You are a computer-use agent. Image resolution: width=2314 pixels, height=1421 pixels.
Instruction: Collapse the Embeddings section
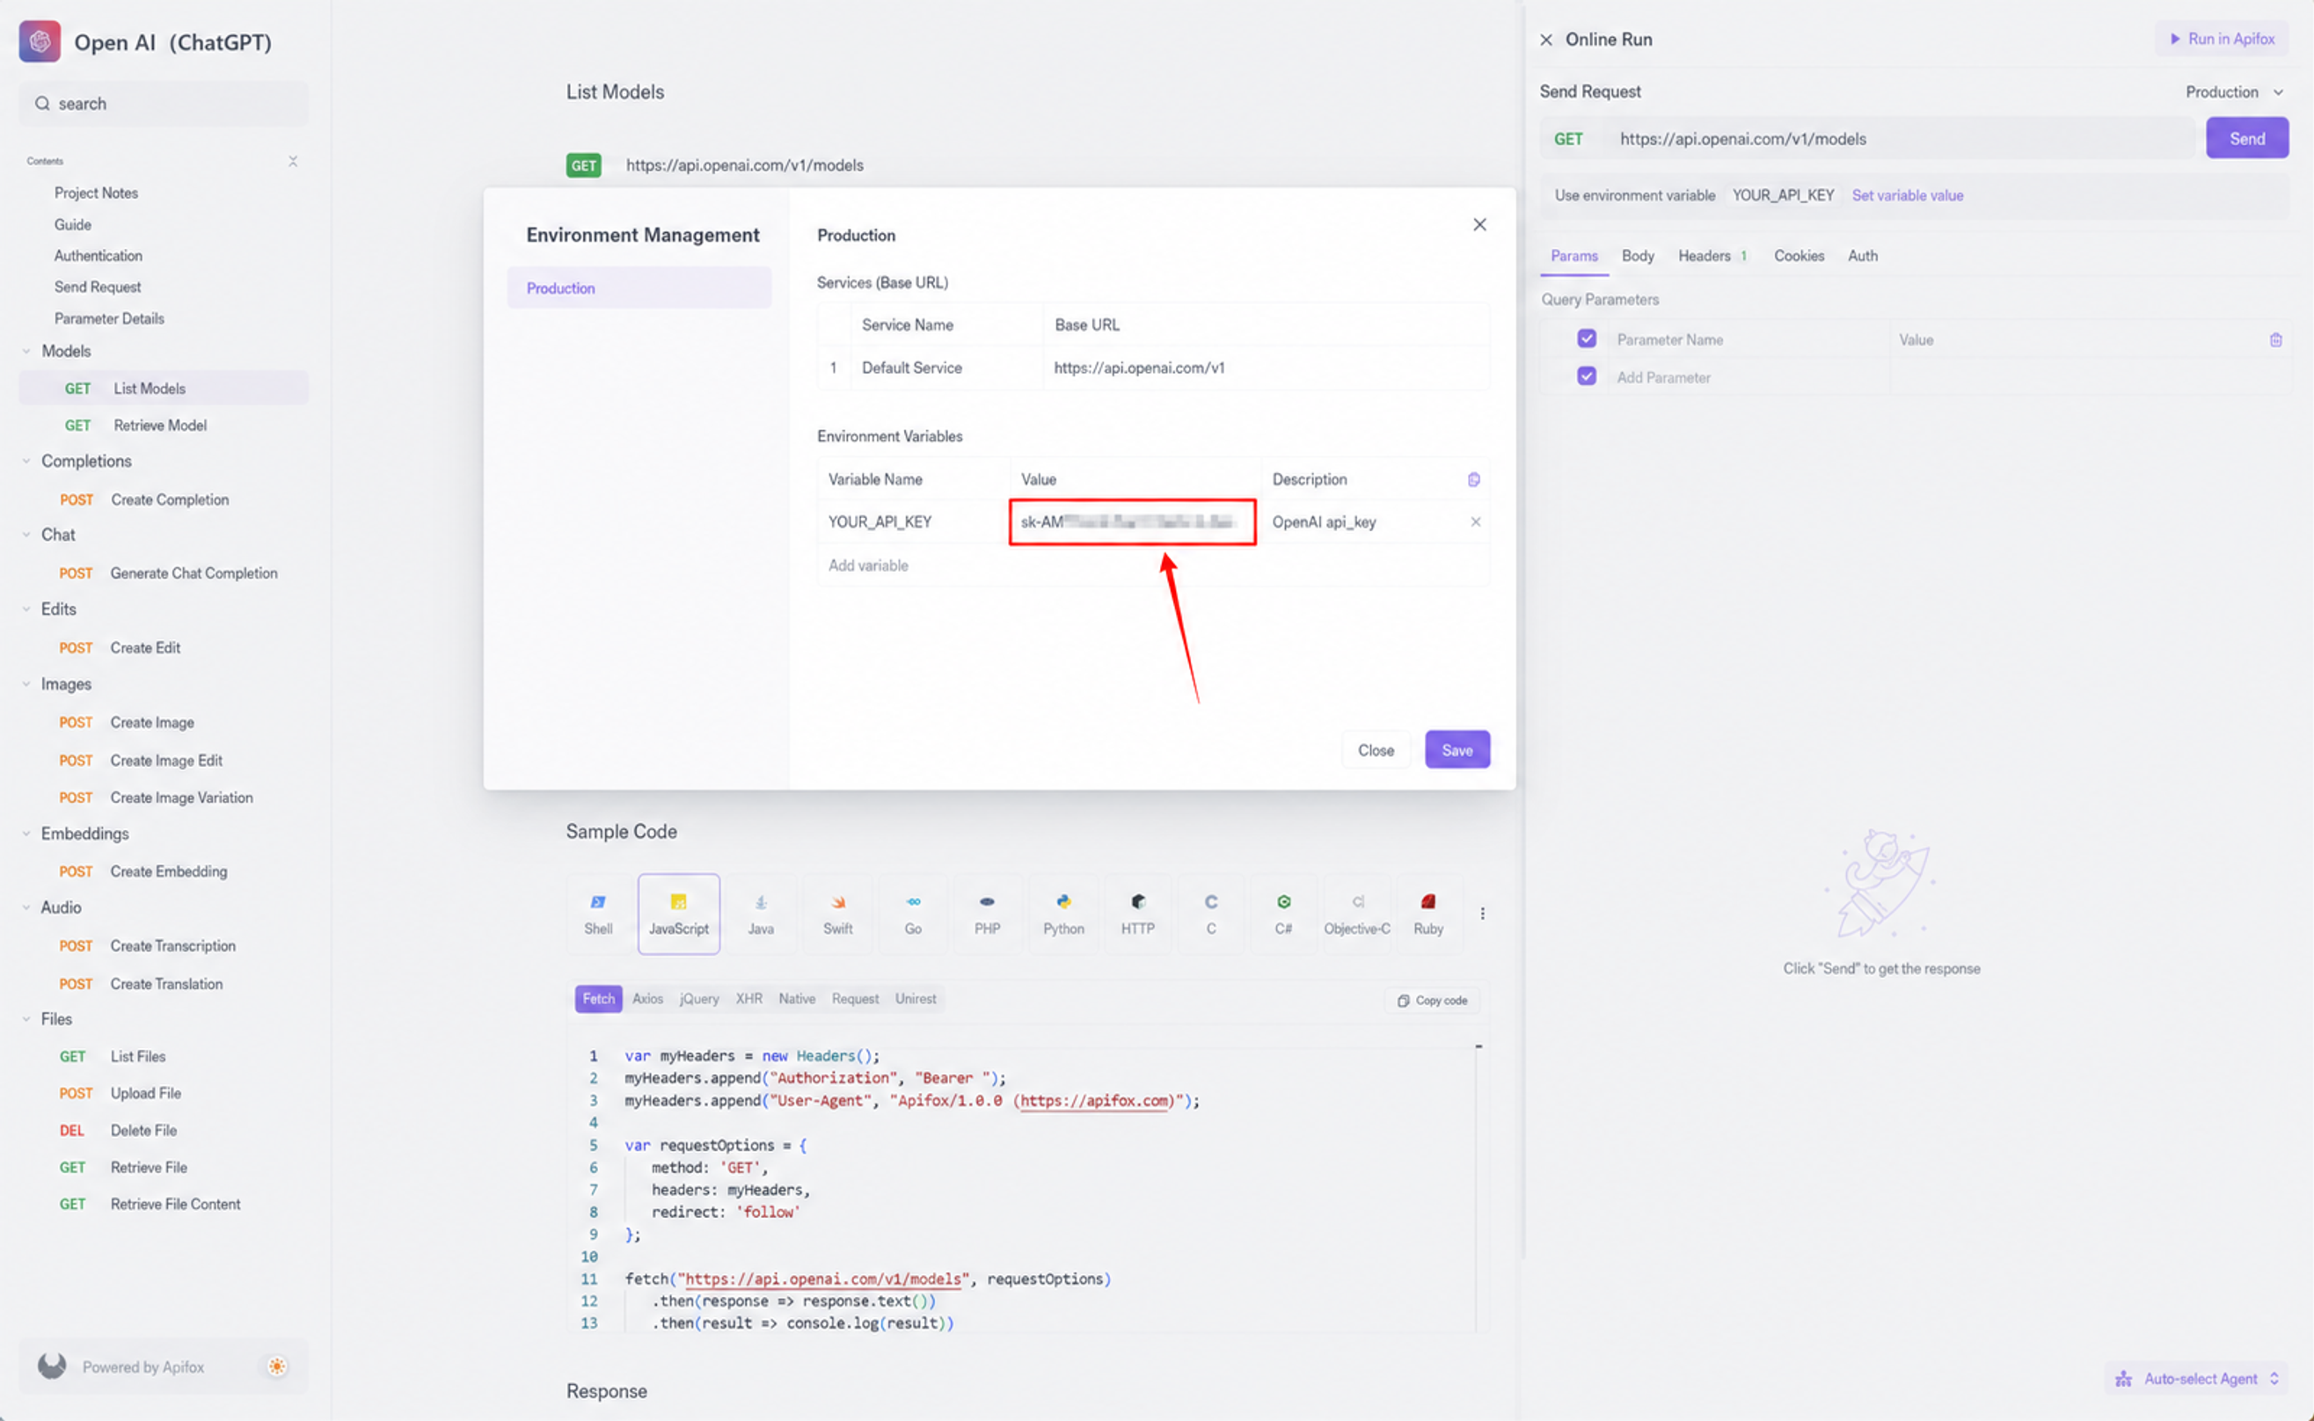coord(26,834)
